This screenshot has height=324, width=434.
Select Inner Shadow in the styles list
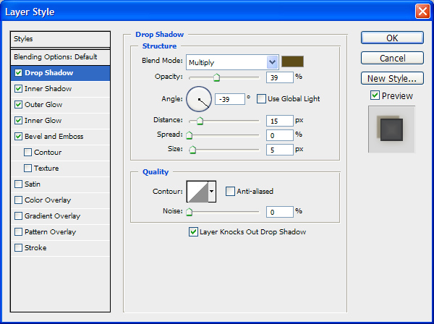tap(48, 89)
